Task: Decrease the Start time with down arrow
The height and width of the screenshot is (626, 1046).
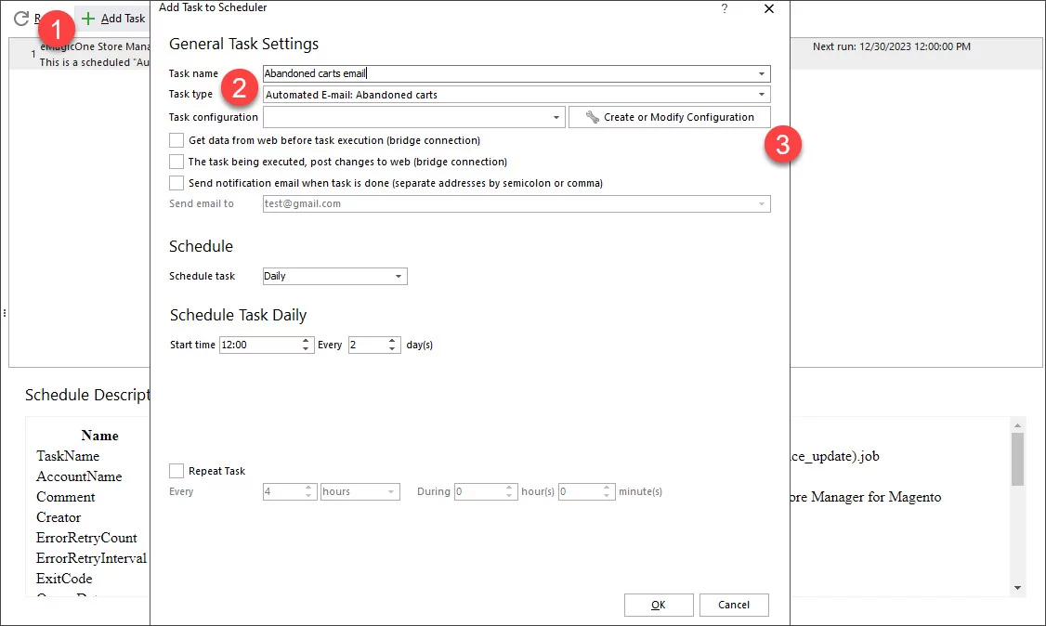Action: coord(306,348)
